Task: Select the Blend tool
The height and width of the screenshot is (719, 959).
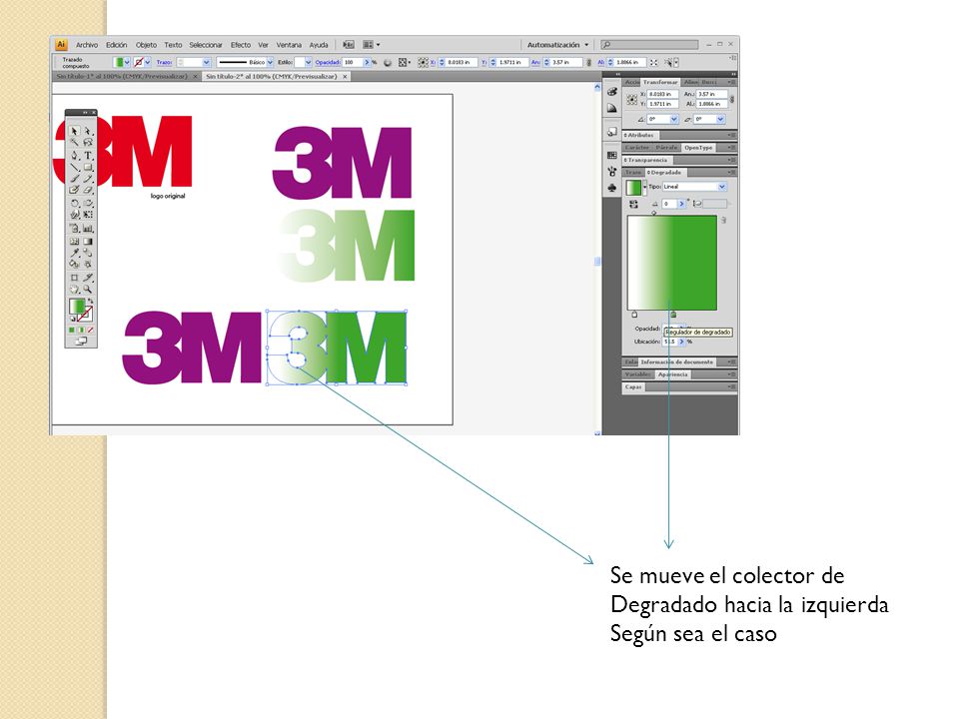Action: pos(88,253)
